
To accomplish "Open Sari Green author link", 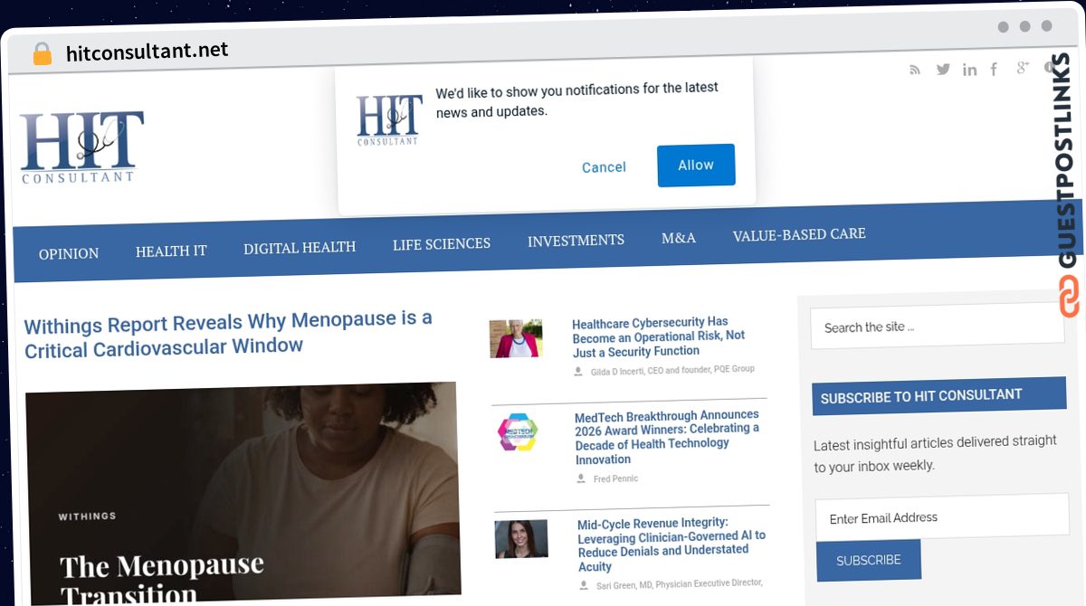I will pos(680,584).
